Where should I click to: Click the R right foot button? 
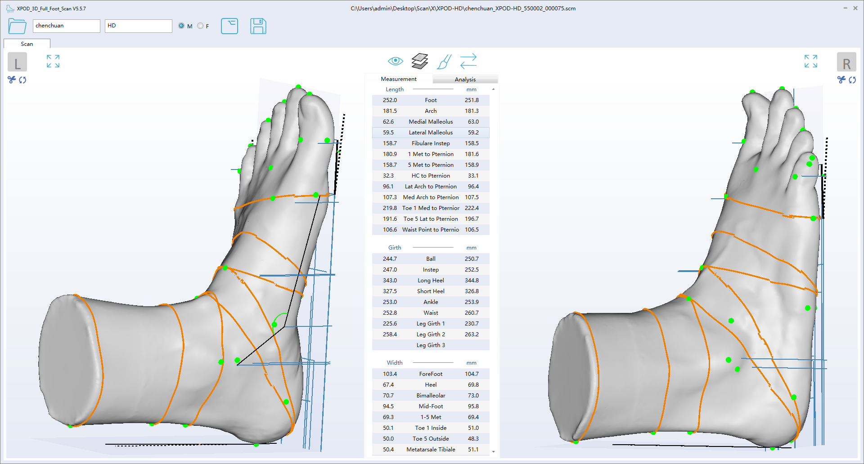click(846, 62)
